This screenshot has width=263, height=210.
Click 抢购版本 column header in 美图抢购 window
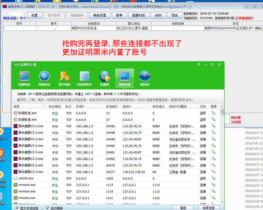94,24
